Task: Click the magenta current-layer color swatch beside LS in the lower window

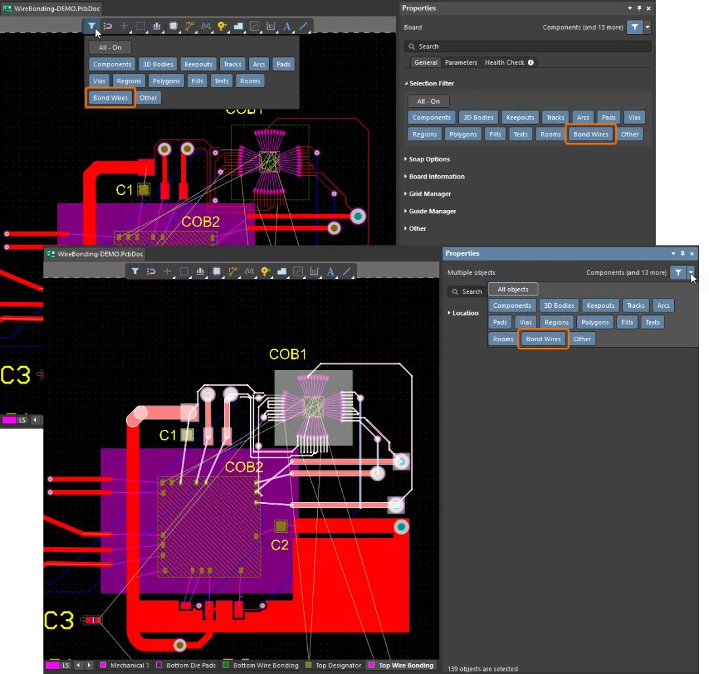Action: (x=53, y=665)
